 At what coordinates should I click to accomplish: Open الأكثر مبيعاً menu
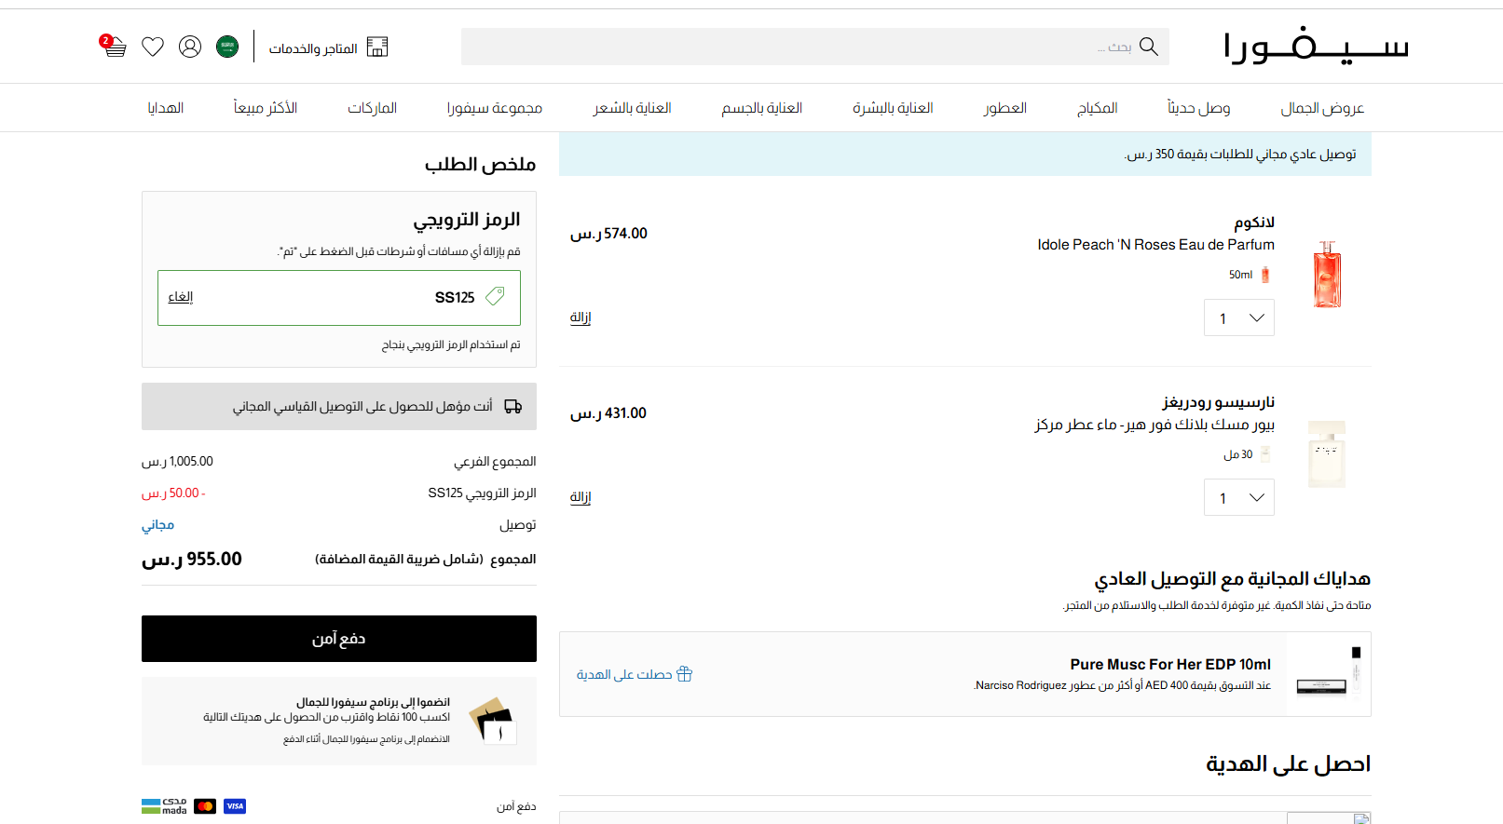coord(265,108)
